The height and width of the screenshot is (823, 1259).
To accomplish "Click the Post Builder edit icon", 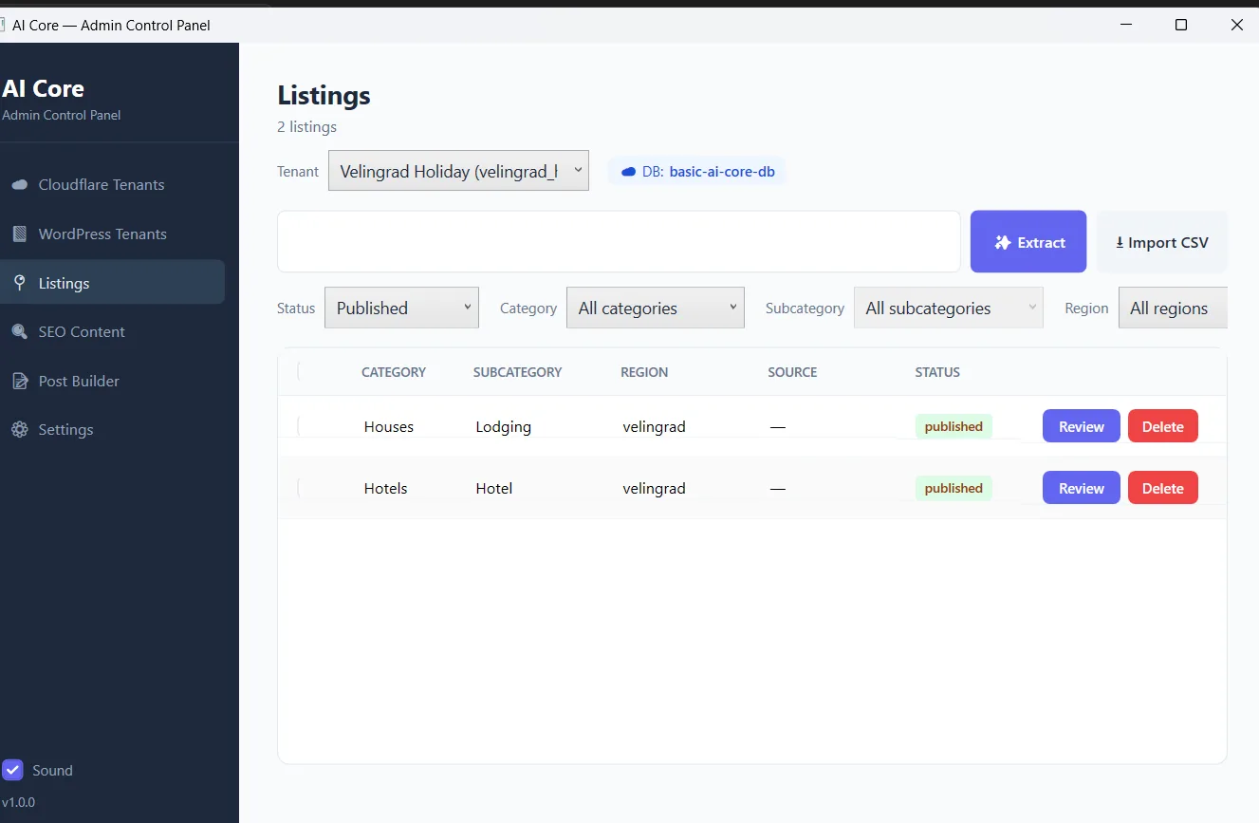I will pos(20,381).
